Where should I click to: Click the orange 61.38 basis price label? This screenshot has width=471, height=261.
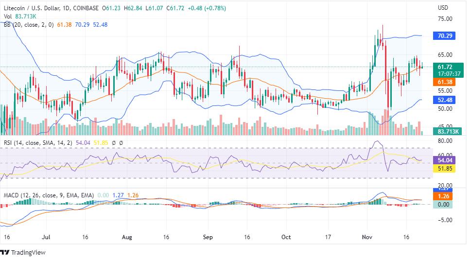[444, 82]
